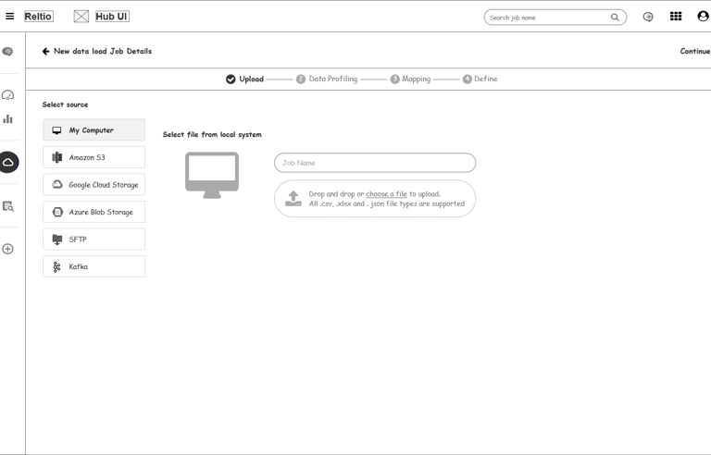Click the magnifier icon in search box
711x455 pixels.
[615, 18]
